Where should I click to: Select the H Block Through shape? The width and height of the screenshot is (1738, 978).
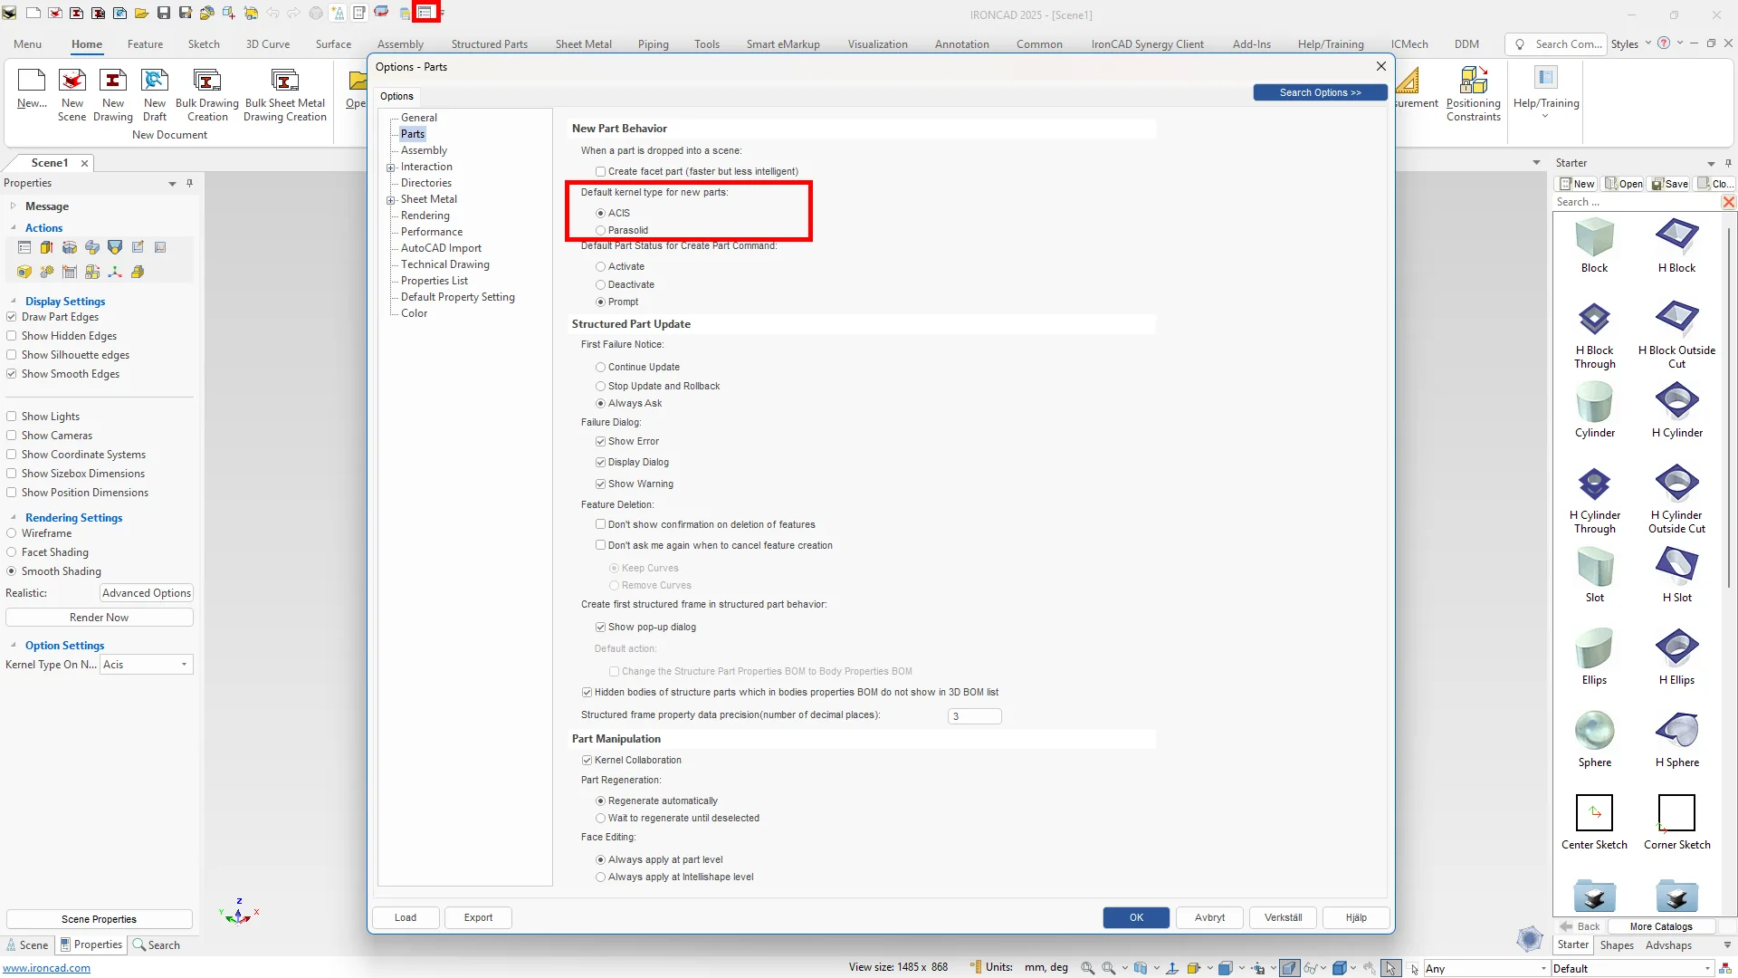click(x=1594, y=334)
